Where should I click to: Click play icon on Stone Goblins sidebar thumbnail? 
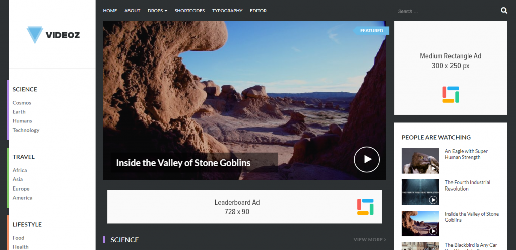point(433,231)
